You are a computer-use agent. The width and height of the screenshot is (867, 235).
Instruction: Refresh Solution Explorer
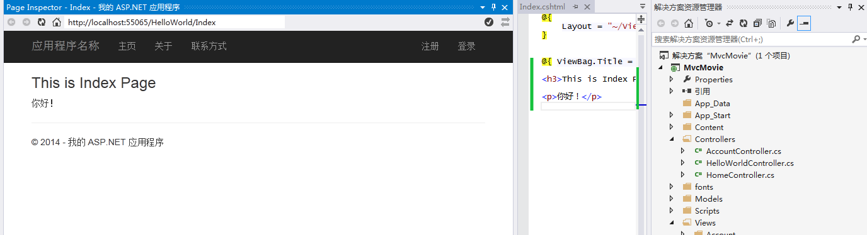(x=744, y=23)
